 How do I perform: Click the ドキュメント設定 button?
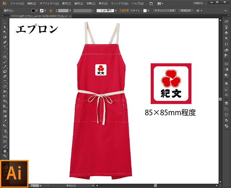click(164, 11)
